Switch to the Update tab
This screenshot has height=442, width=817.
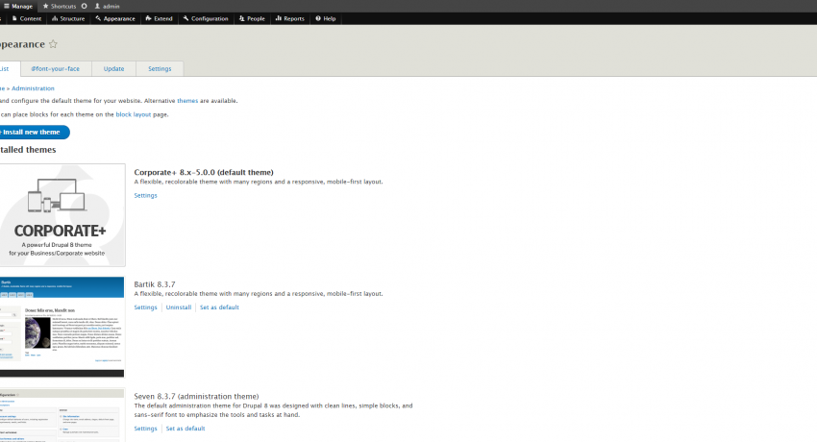(x=113, y=69)
